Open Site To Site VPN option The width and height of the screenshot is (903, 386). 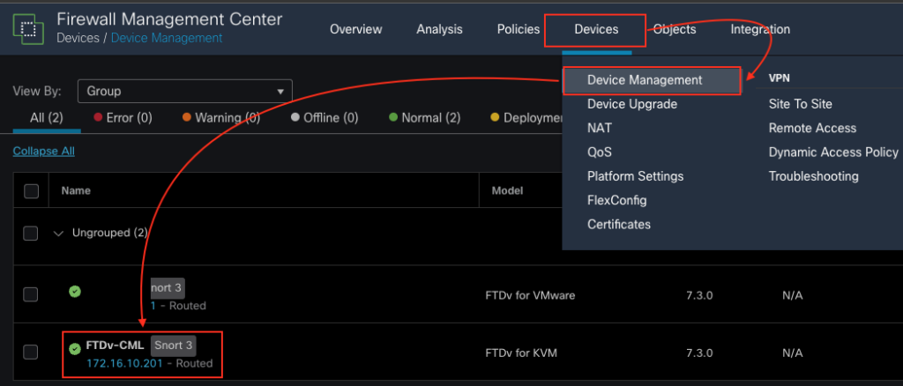(x=800, y=104)
